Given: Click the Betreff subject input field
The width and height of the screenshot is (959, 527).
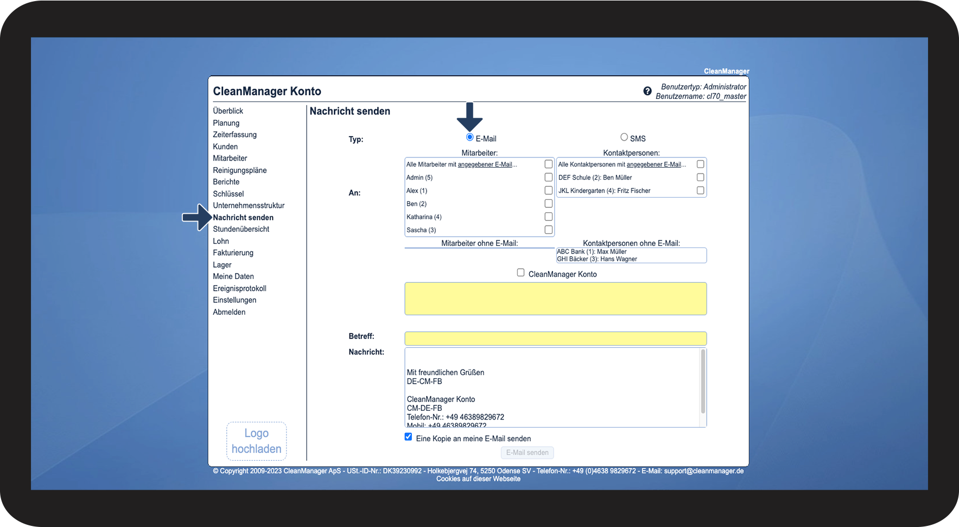Looking at the screenshot, I should (555, 339).
